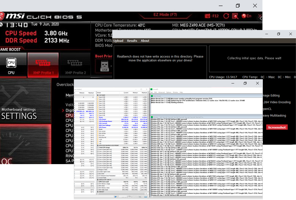Image resolution: width=296 pixels, height=200 pixels.
Task: Open the BIOS search magnifier icon
Action: point(235,16)
